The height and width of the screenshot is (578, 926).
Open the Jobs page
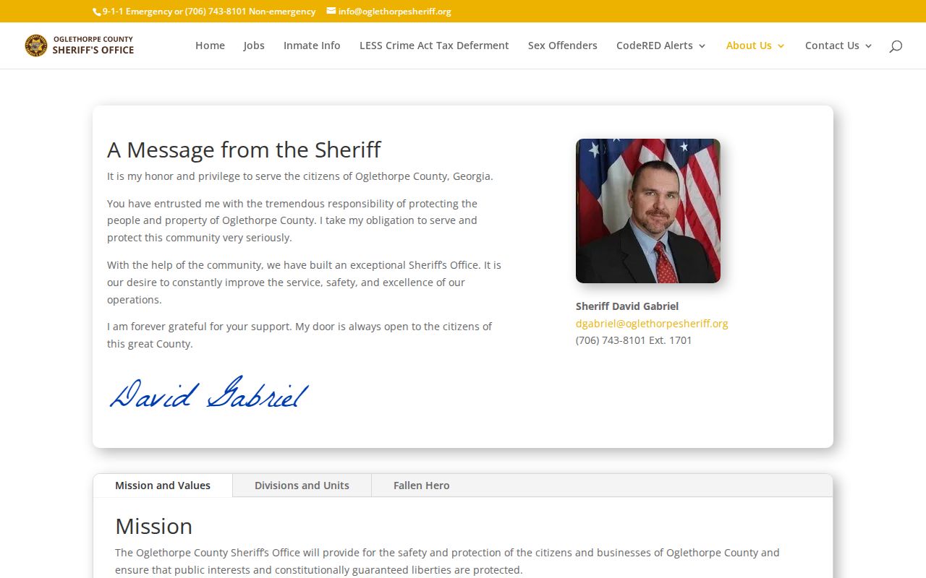[x=254, y=46]
